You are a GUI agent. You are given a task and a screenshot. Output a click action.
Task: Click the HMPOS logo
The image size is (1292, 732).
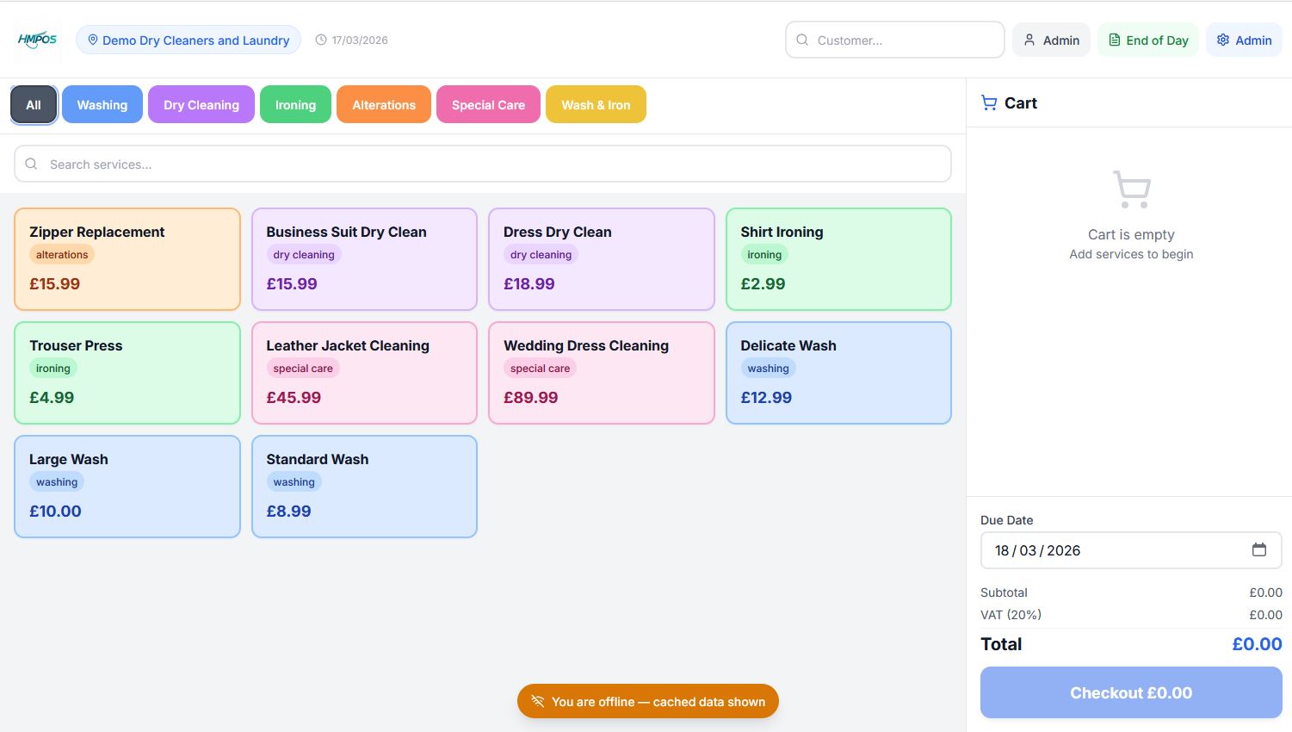tap(38, 40)
